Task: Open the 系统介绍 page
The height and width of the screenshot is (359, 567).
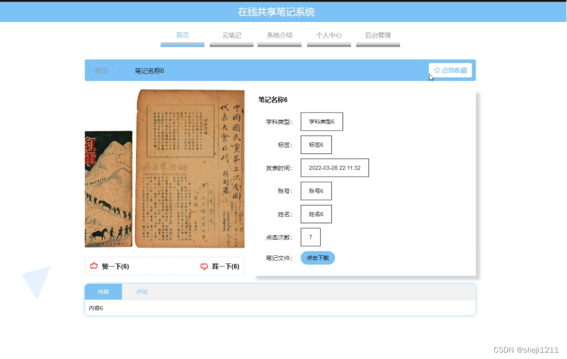Action: pos(279,35)
